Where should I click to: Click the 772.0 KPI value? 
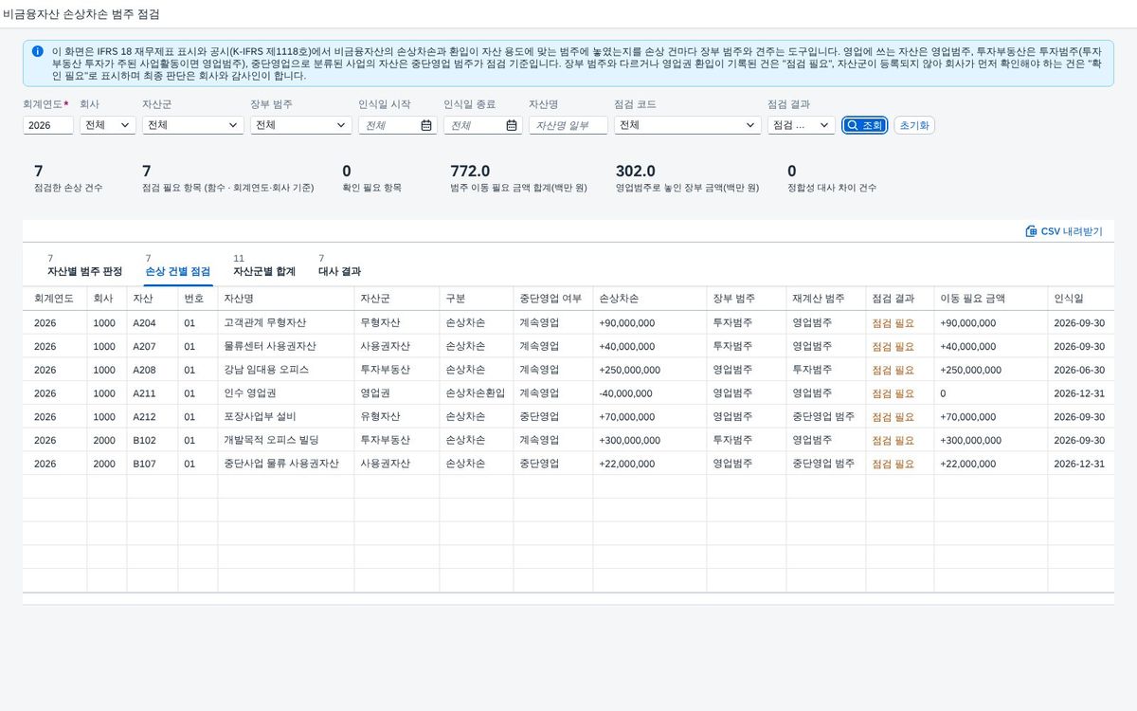point(470,171)
